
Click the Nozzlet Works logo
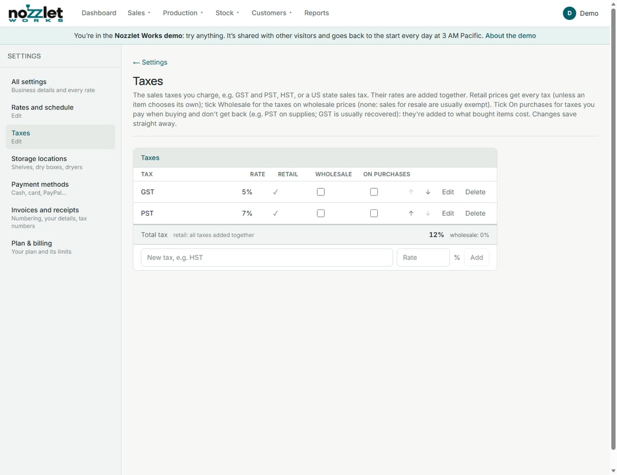tap(36, 13)
